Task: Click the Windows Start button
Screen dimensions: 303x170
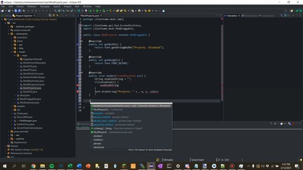Action: [x=5, y=166]
